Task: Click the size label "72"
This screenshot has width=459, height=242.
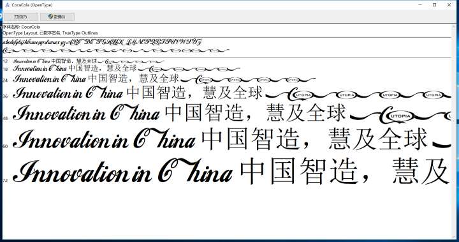Action: [x=5, y=180]
